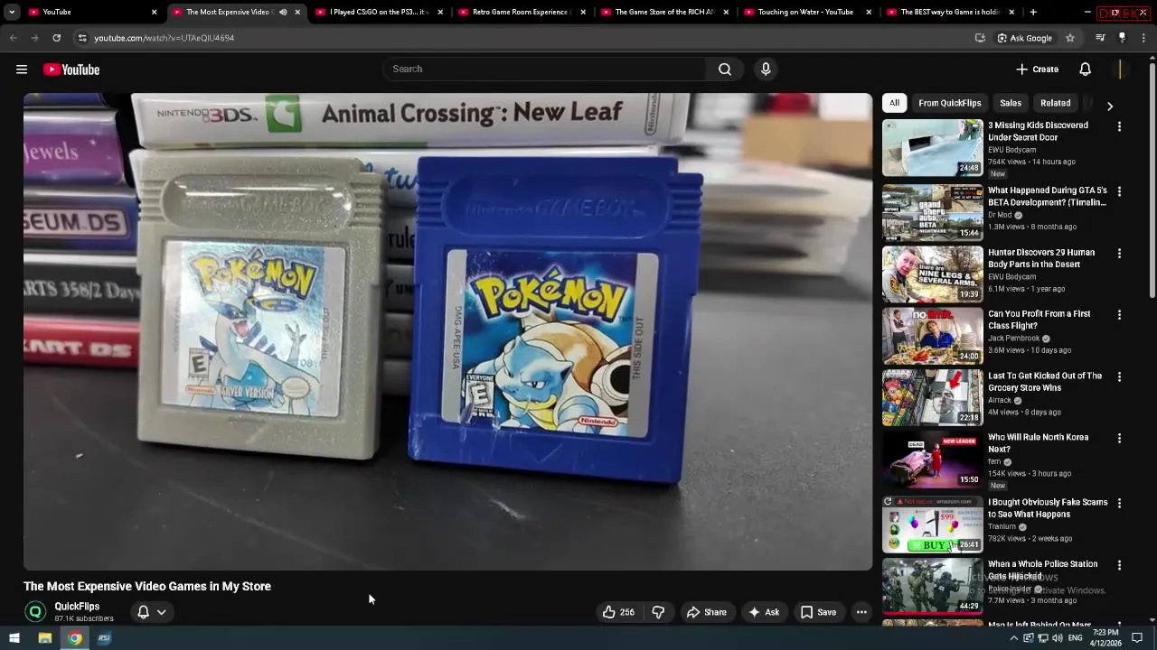Open YouTube notifications bell
This screenshot has width=1157, height=650.
pyautogui.click(x=1086, y=70)
